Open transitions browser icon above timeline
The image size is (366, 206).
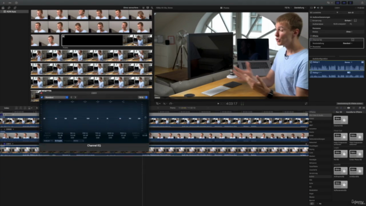[364, 108]
